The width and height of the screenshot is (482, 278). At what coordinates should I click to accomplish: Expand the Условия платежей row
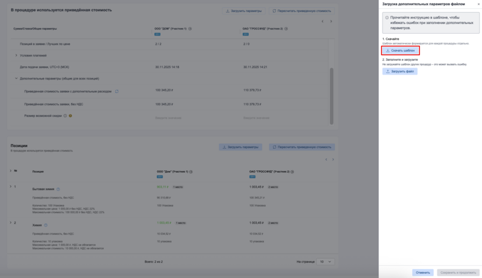(17, 55)
